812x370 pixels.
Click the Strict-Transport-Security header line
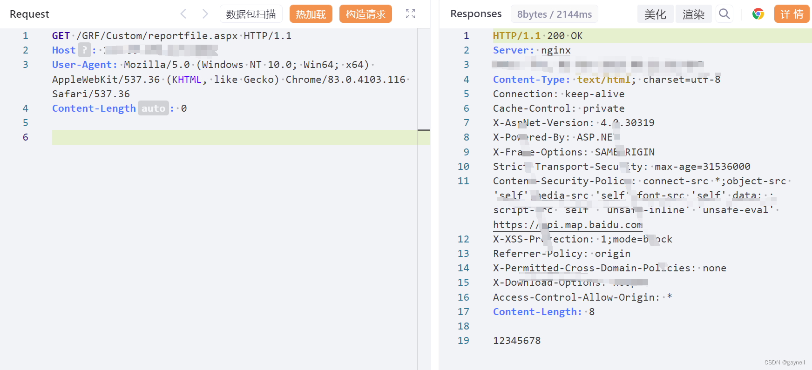pyautogui.click(x=622, y=166)
